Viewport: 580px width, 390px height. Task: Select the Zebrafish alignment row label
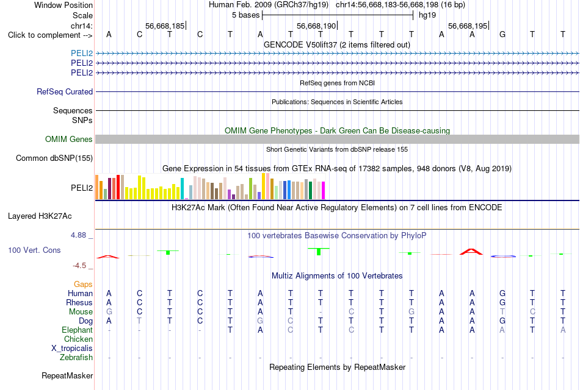click(x=76, y=358)
